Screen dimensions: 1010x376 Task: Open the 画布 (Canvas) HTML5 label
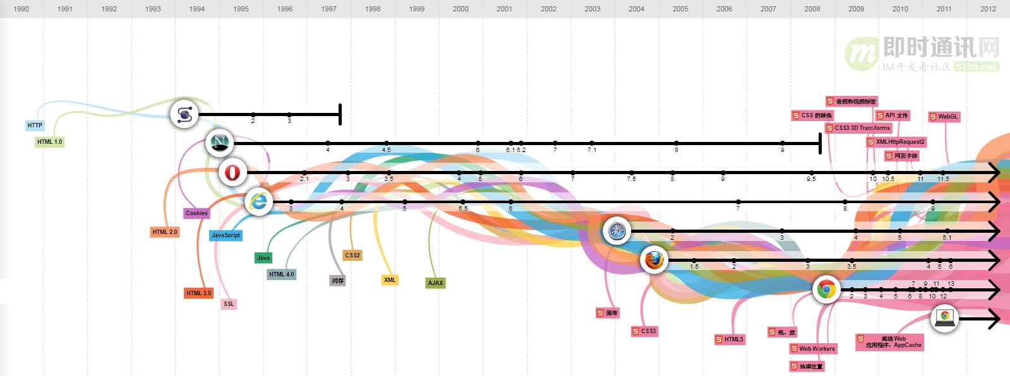click(608, 313)
